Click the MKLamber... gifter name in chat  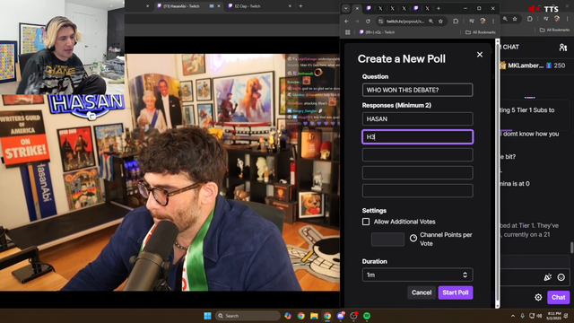point(526,65)
